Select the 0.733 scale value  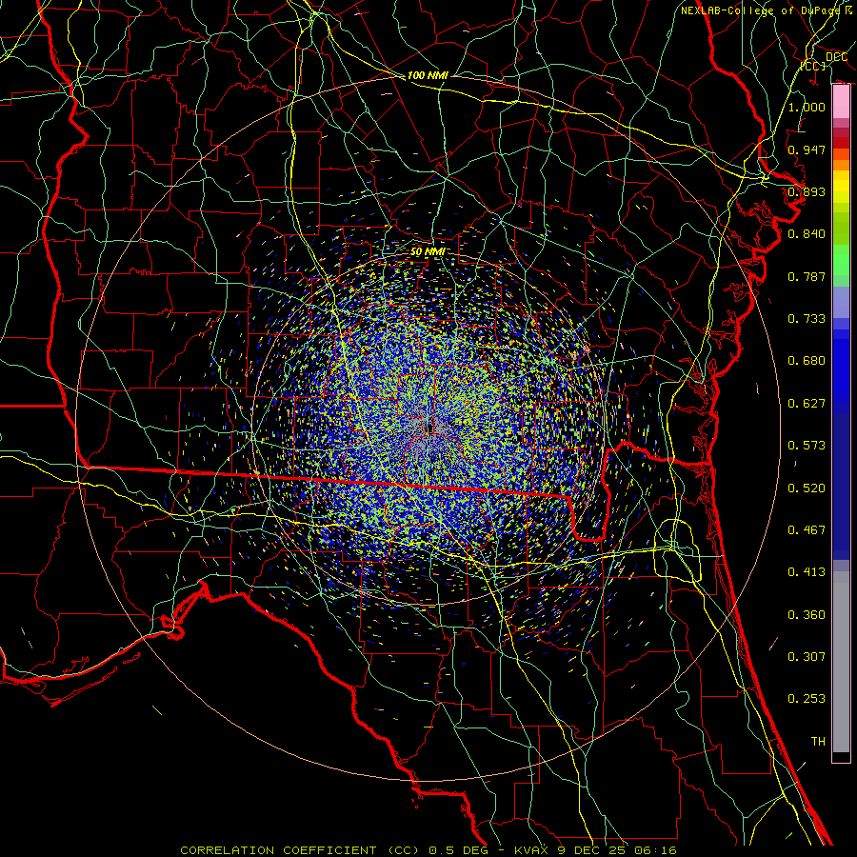click(807, 319)
